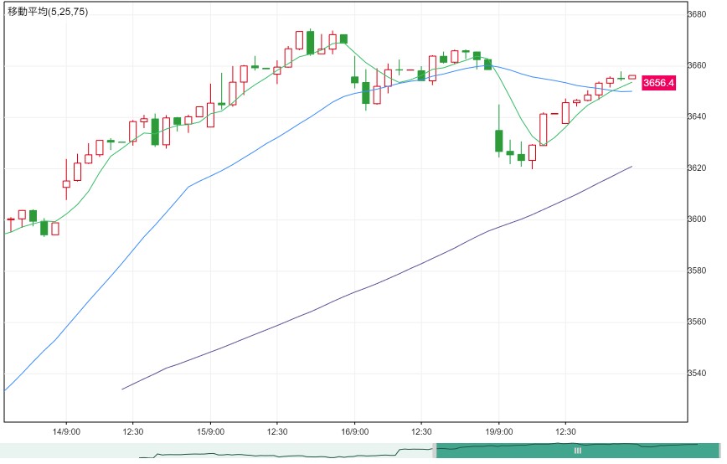727x464 pixels.
Task: Click the green candle at 16/9:00
Action: click(354, 80)
